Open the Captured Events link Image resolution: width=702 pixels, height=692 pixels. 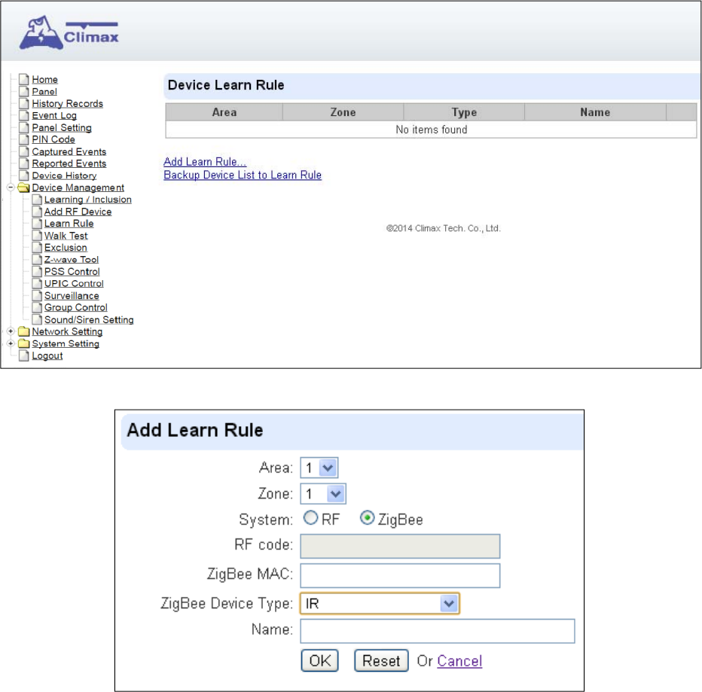(x=69, y=151)
